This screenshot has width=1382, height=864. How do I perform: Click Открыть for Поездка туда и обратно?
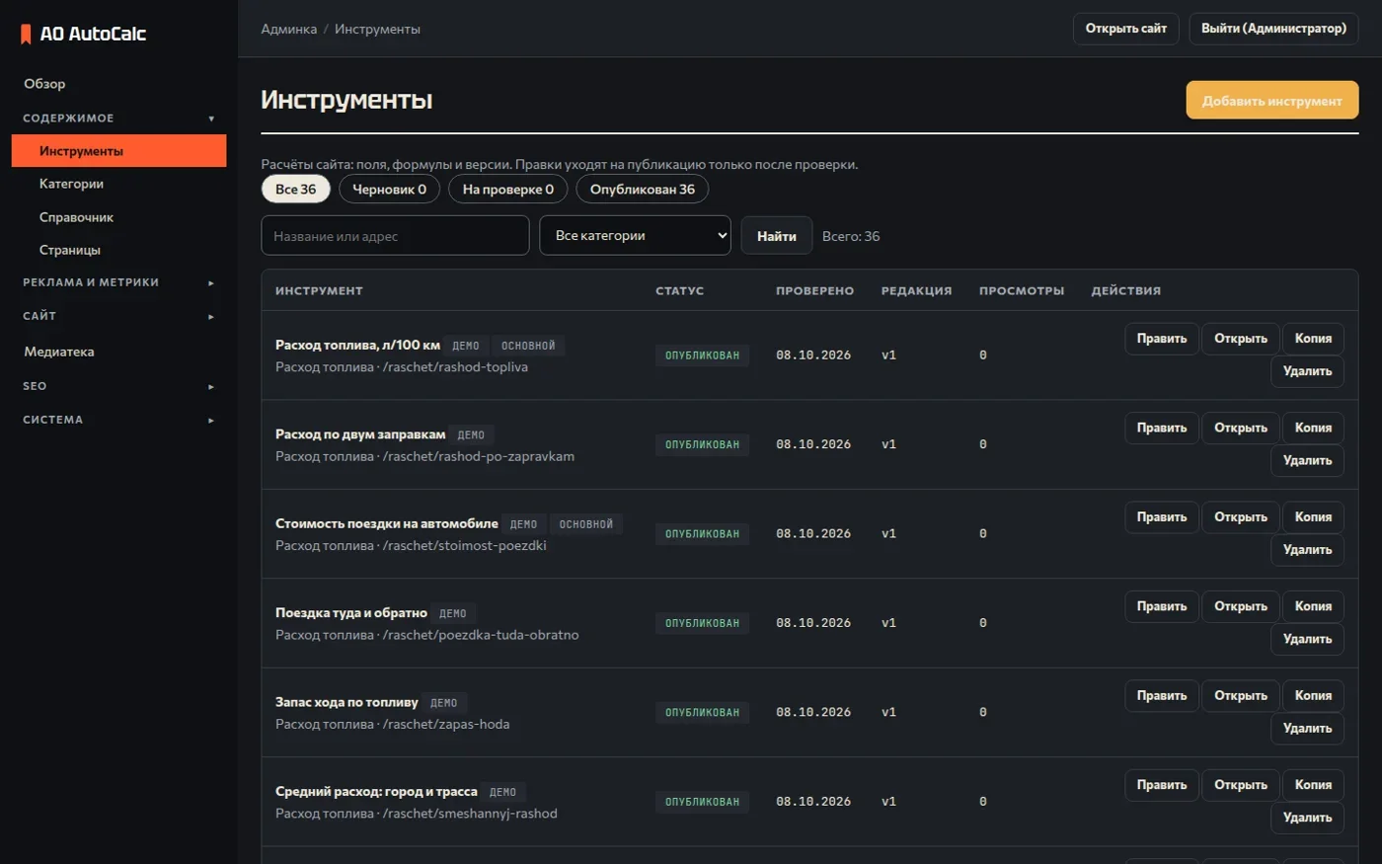point(1241,606)
